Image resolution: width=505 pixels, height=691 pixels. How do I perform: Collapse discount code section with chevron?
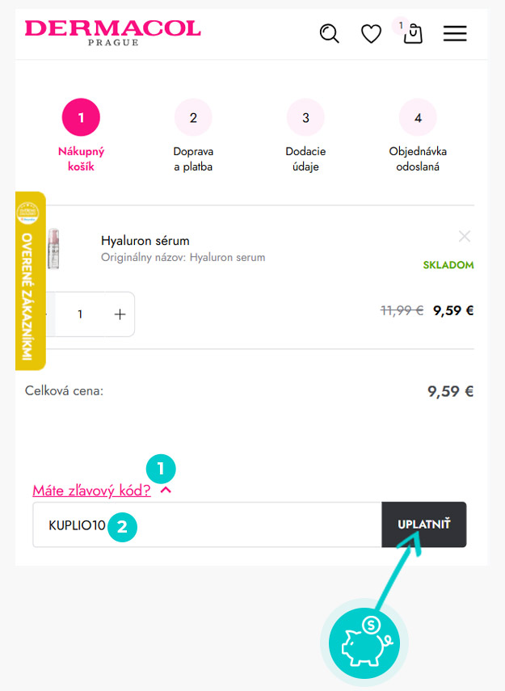166,490
